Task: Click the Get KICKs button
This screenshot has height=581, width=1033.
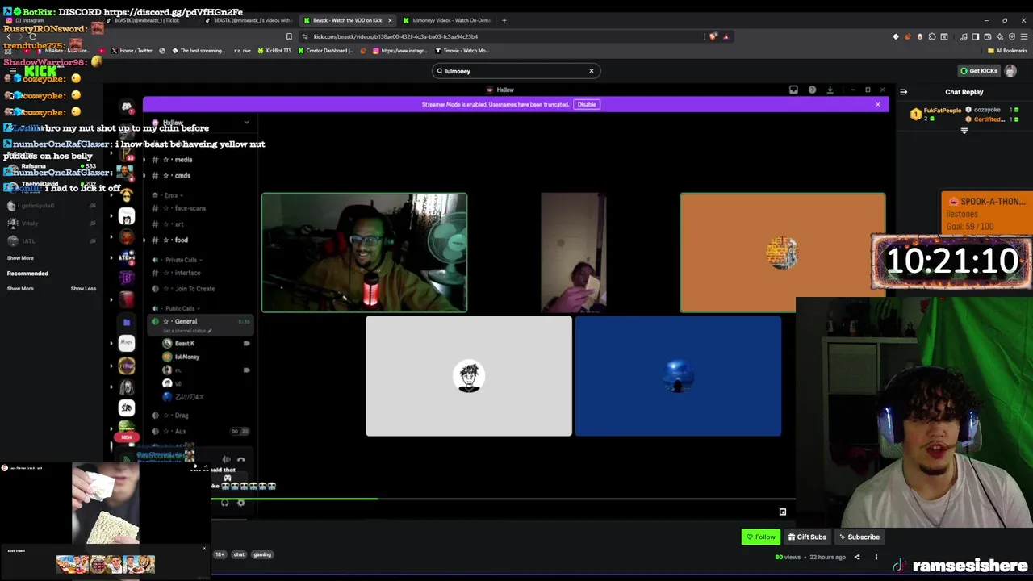Action: 979,71
